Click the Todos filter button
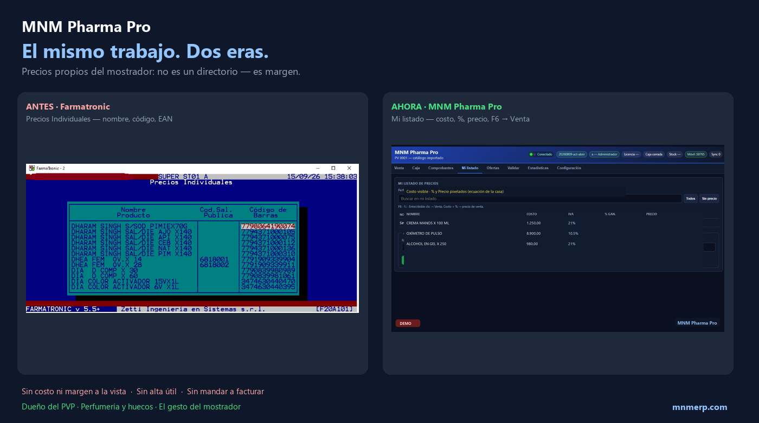 point(691,198)
